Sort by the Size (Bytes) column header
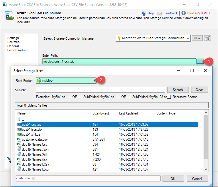 [x=104, y=113]
